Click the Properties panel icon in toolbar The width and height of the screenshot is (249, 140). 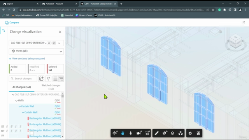point(198,133)
